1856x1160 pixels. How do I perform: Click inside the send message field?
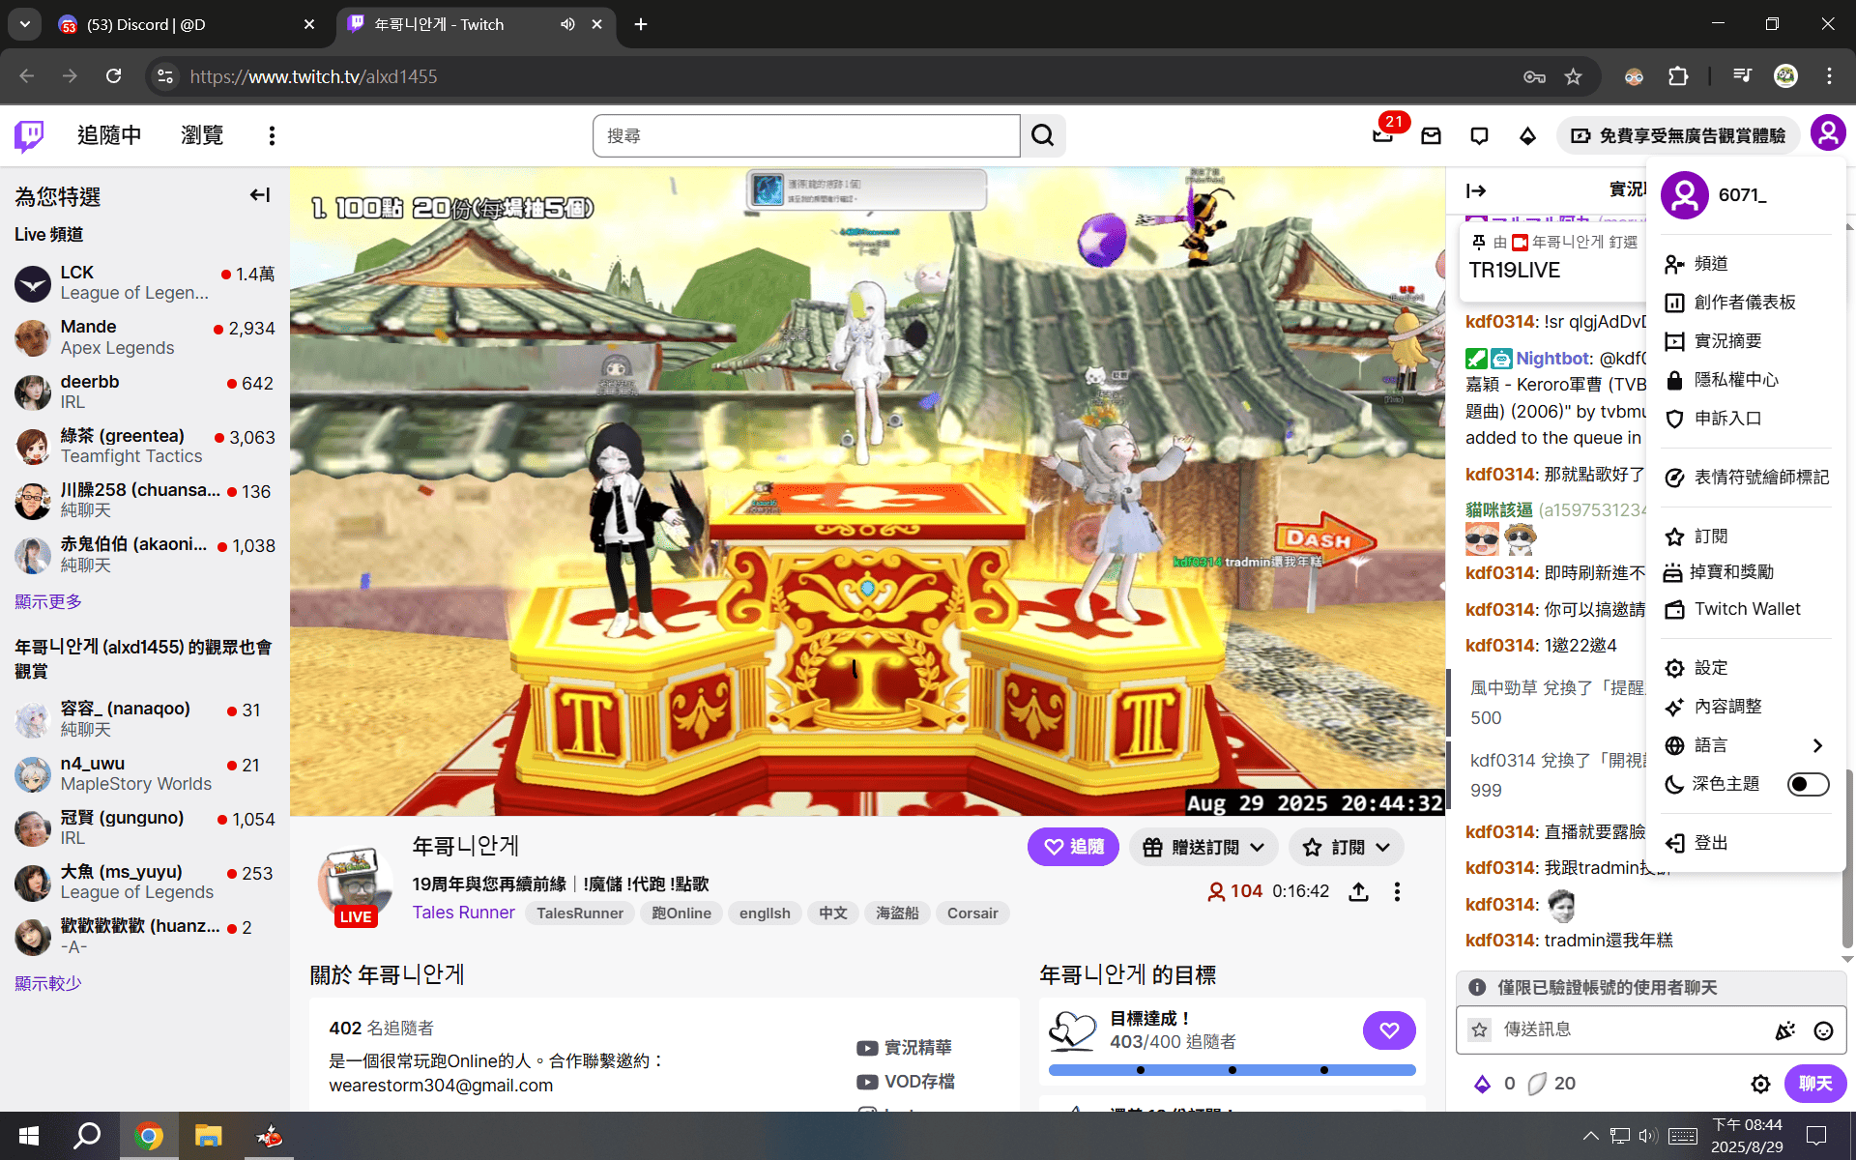(x=1624, y=1029)
